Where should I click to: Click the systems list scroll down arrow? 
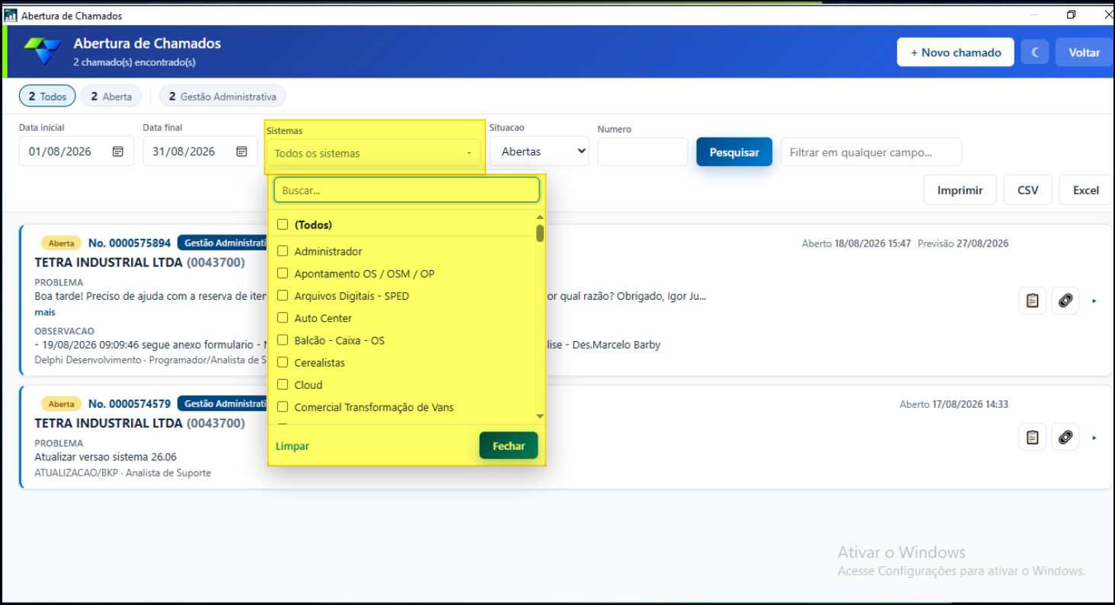click(x=540, y=416)
